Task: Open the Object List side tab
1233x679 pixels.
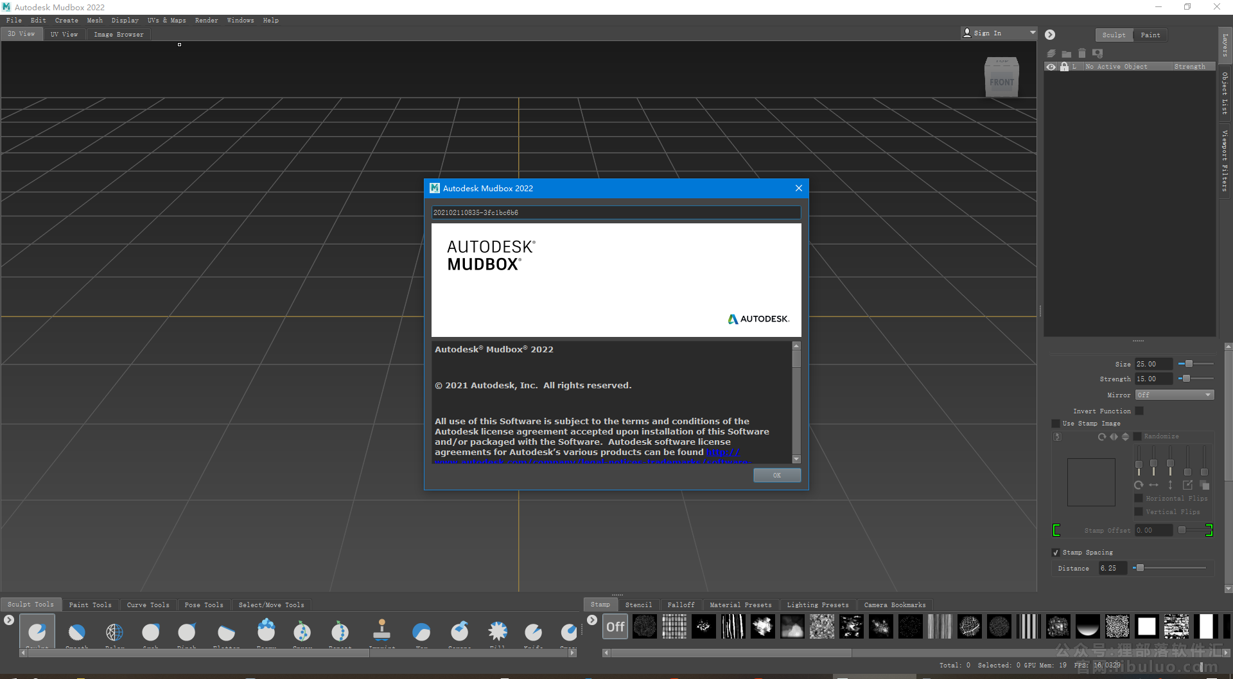Action: [1225, 93]
